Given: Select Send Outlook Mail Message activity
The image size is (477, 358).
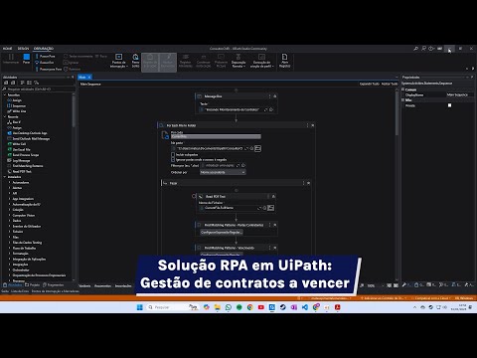Looking at the screenshot, I should coord(29,138).
